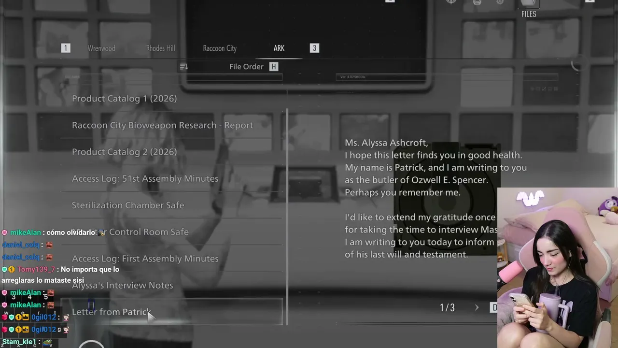The height and width of the screenshot is (348, 618).
Task: Open Raccoon City Bioweapon Research - Report
Action: click(171, 125)
